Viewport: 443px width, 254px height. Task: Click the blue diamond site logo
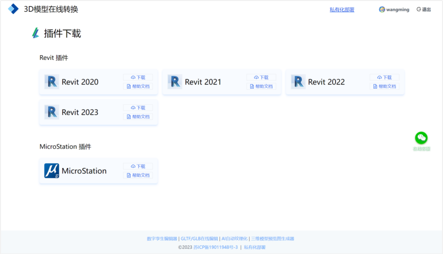(13, 9)
